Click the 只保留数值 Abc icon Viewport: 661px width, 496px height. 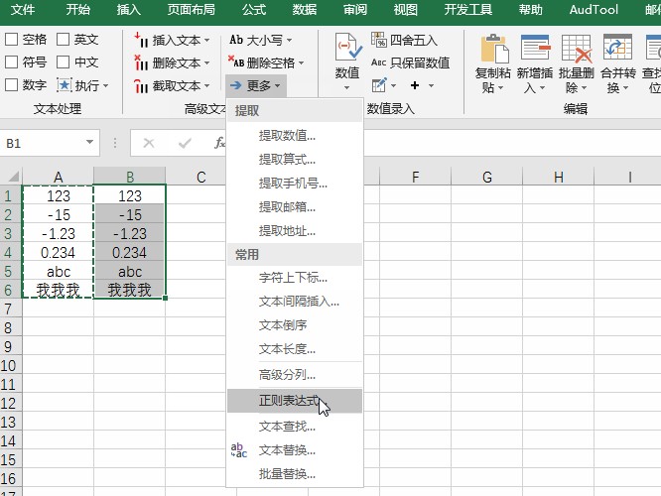pyautogui.click(x=378, y=62)
